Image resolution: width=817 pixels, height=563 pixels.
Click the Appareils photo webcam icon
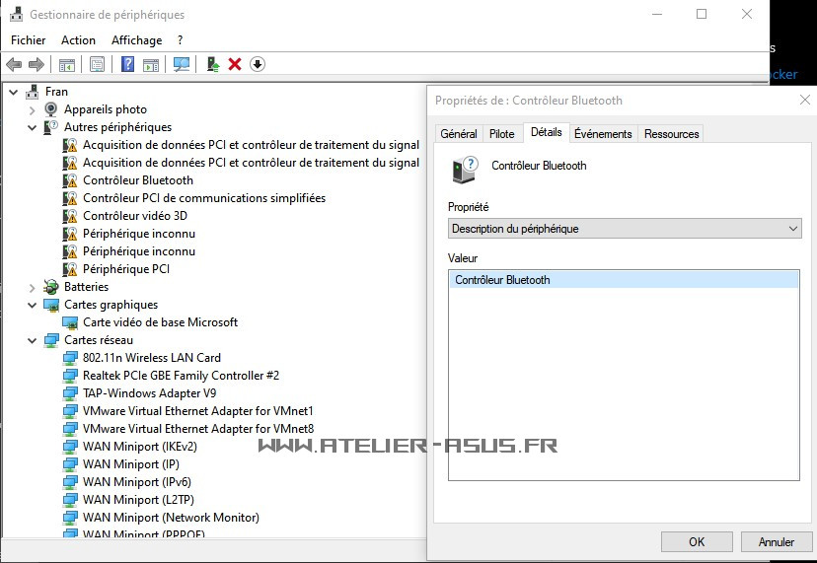(x=51, y=108)
